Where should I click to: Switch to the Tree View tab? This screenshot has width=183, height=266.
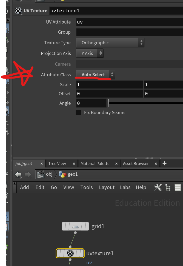[57, 164]
